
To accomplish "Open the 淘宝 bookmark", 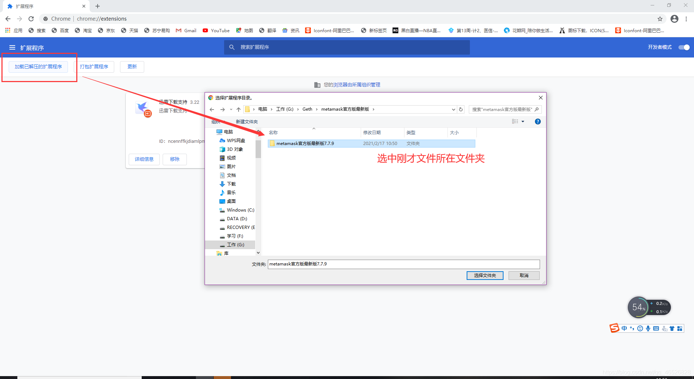I will point(83,30).
